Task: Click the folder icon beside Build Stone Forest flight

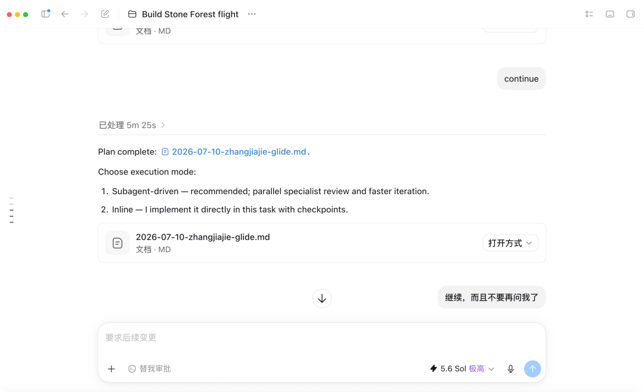Action: (132, 14)
